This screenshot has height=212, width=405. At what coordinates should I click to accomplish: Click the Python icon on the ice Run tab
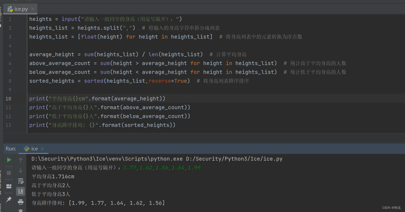point(27,149)
